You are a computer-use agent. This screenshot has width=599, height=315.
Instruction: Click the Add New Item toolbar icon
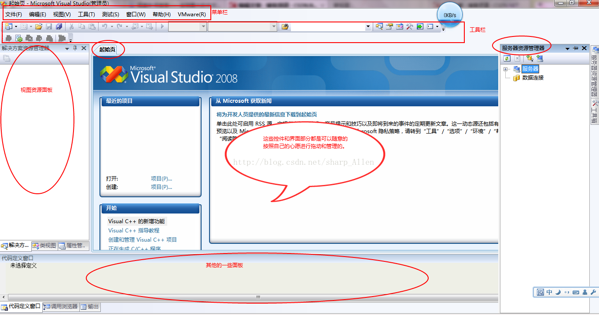(23, 26)
